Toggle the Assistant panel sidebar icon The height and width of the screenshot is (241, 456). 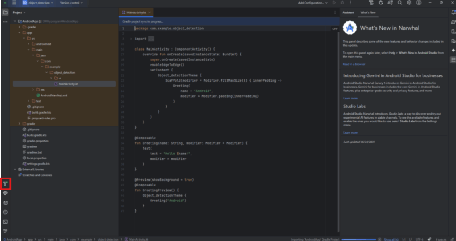click(x=453, y=60)
